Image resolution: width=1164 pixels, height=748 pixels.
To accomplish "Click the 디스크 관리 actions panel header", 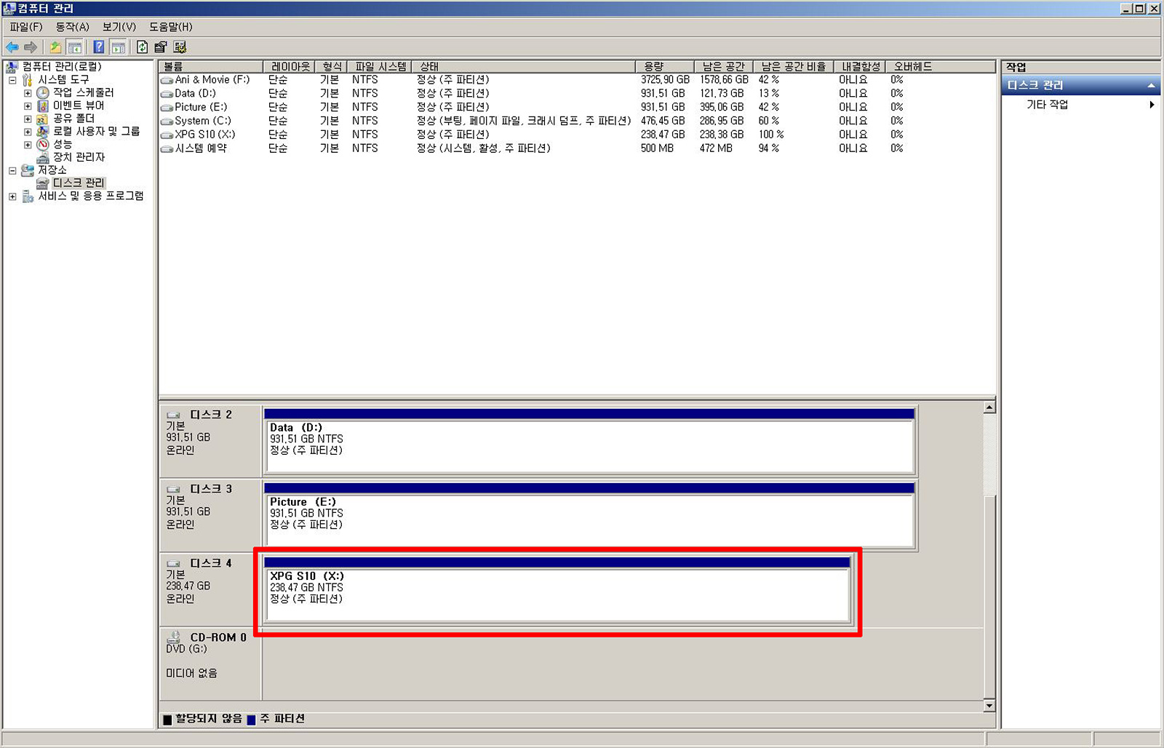I will 1048,85.
